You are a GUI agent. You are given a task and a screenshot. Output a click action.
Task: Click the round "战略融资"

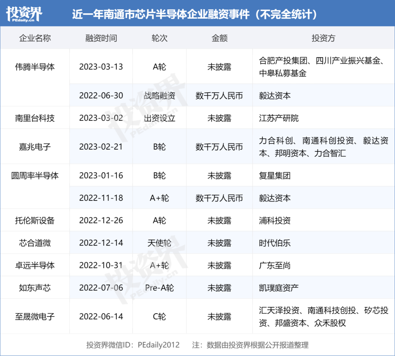159,95
